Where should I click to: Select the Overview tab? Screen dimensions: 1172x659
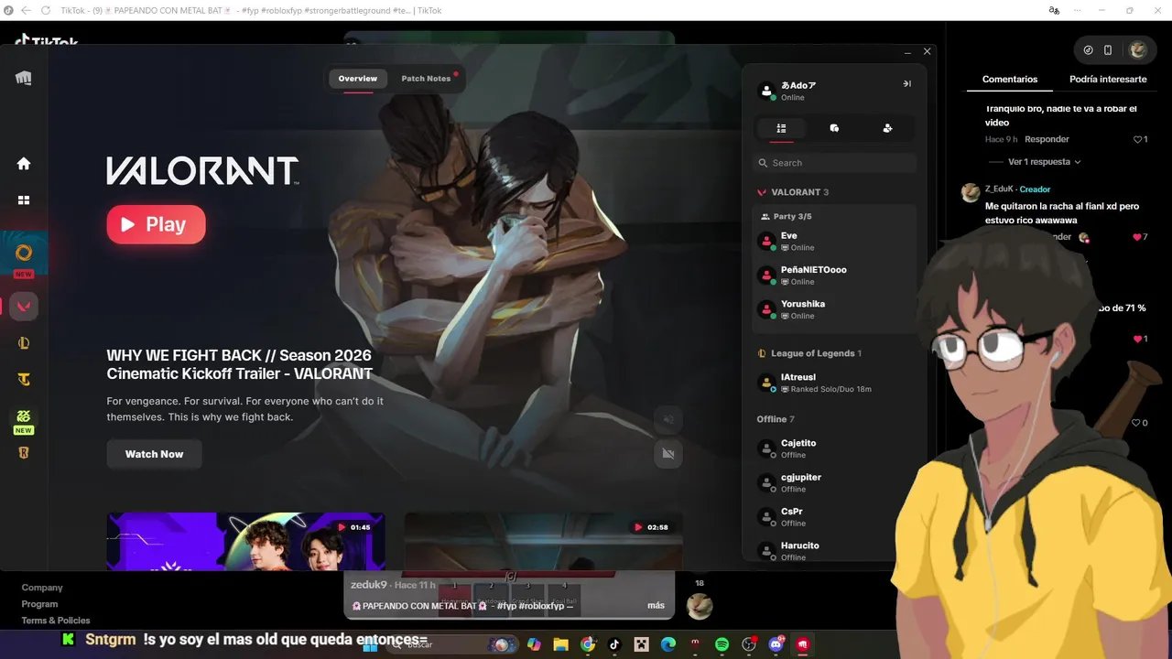point(358,79)
